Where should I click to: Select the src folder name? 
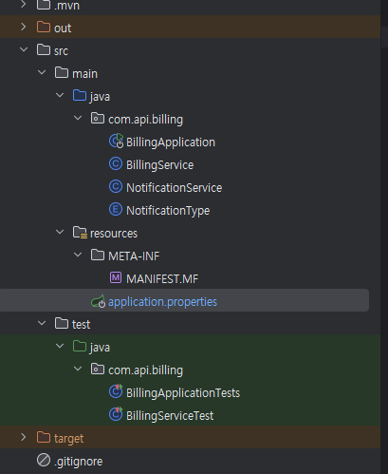point(61,51)
